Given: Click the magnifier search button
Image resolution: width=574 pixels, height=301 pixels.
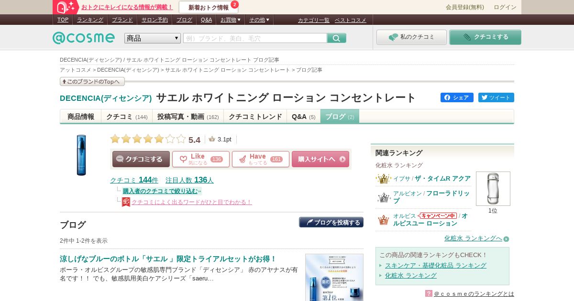Looking at the screenshot, I should tap(337, 38).
